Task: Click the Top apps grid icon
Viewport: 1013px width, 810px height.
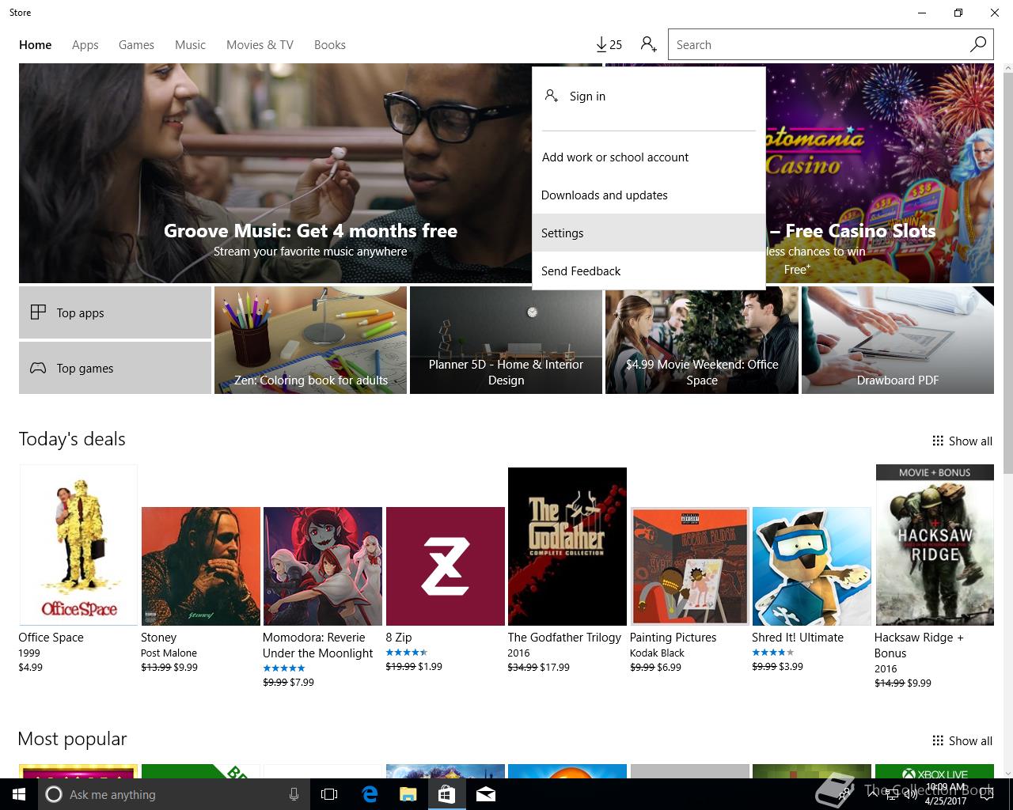Action: click(x=38, y=312)
